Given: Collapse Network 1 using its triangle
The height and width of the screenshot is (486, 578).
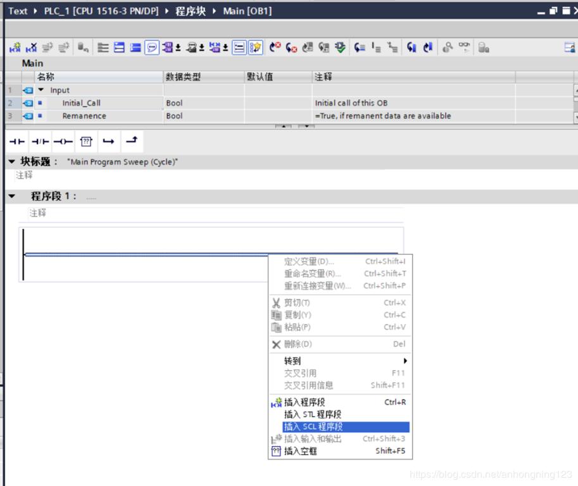Looking at the screenshot, I should pyautogui.click(x=11, y=196).
